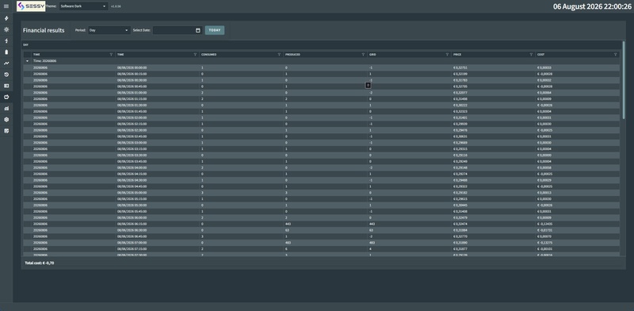Collapse the Time: 20260806 group
Image resolution: width=634 pixels, height=311 pixels.
pos(27,61)
